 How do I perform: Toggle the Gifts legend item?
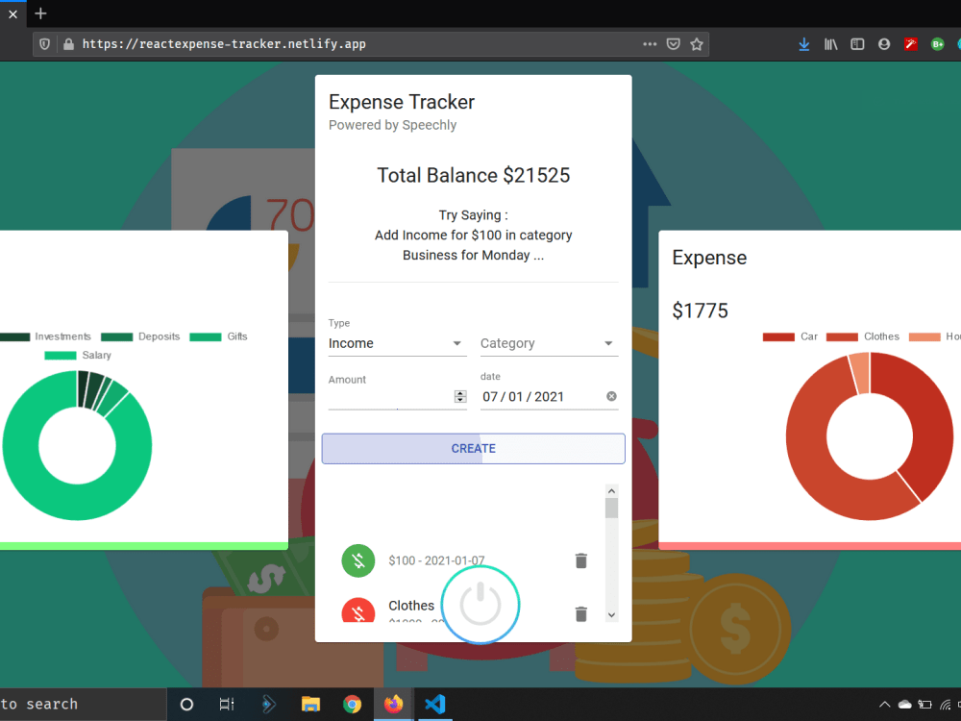(x=219, y=336)
